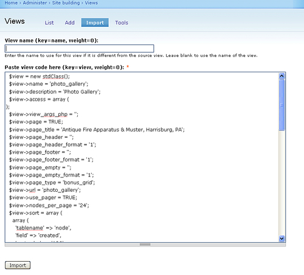
Task: Click the line "$view->url = 'photo_gallery';"
Action: (x=45, y=190)
